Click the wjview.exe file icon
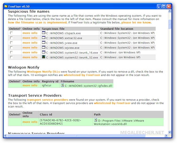Viewport: 177px width, 143px height. [x=43, y=47]
